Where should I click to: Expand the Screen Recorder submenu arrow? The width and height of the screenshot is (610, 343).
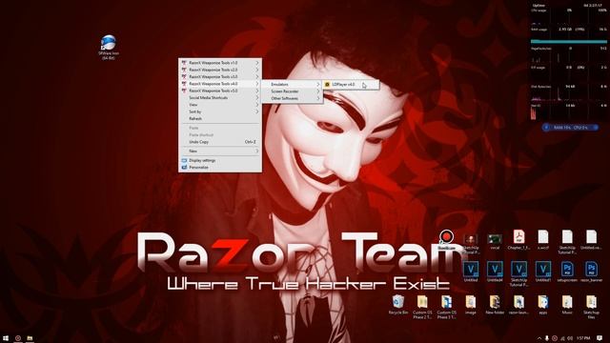click(317, 91)
